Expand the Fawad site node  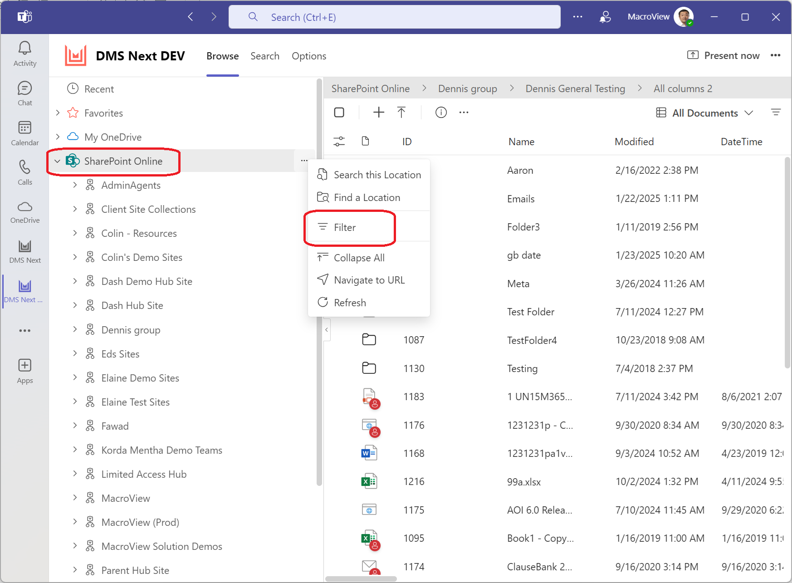[x=75, y=426]
